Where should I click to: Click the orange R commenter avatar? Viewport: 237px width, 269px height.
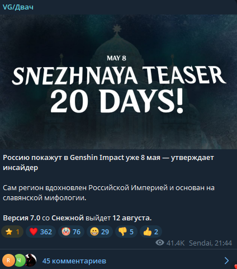[x=8, y=261]
